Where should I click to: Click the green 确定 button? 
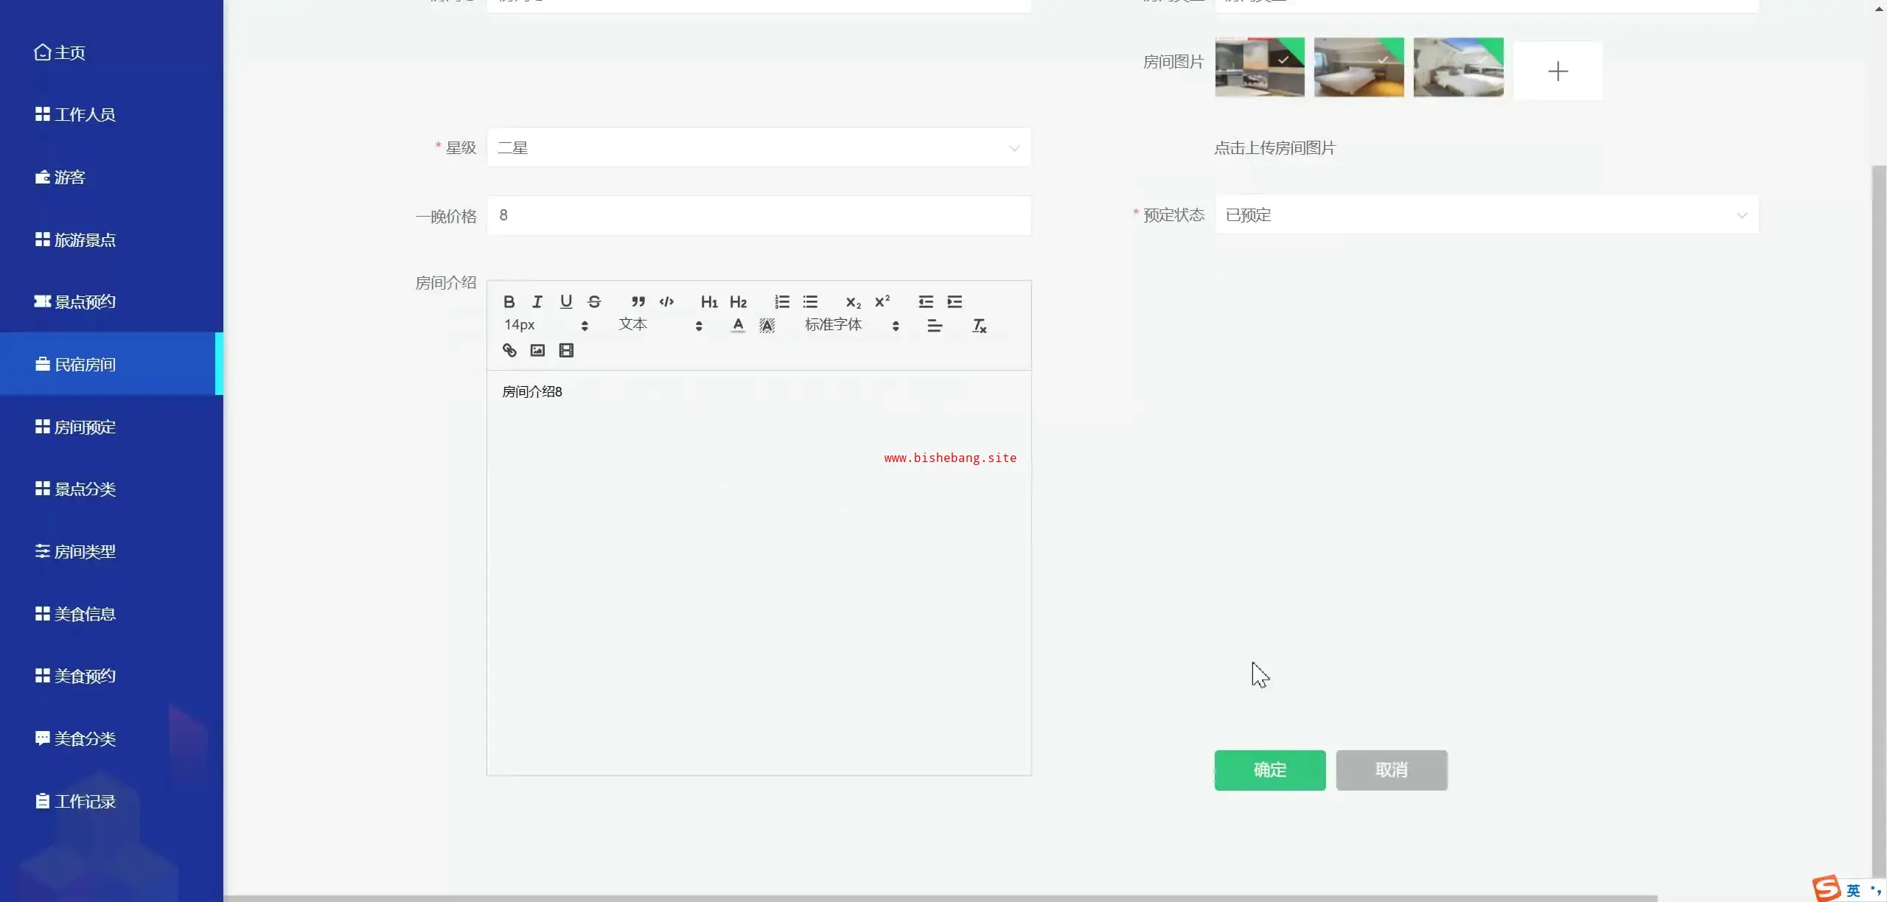(1269, 770)
